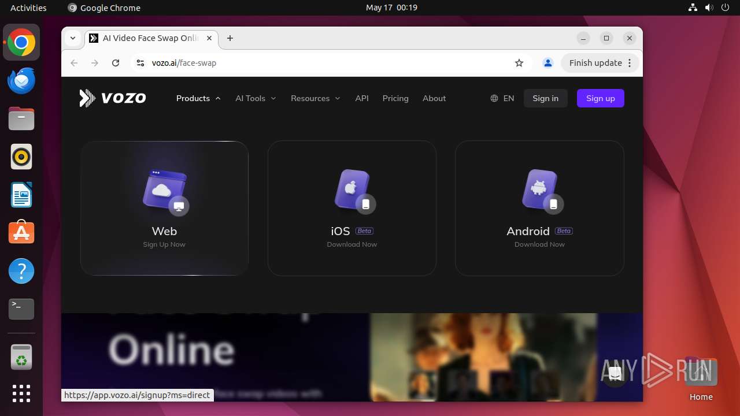Viewport: 740px width, 416px height.
Task: Click the Sign in button
Action: pyautogui.click(x=546, y=98)
